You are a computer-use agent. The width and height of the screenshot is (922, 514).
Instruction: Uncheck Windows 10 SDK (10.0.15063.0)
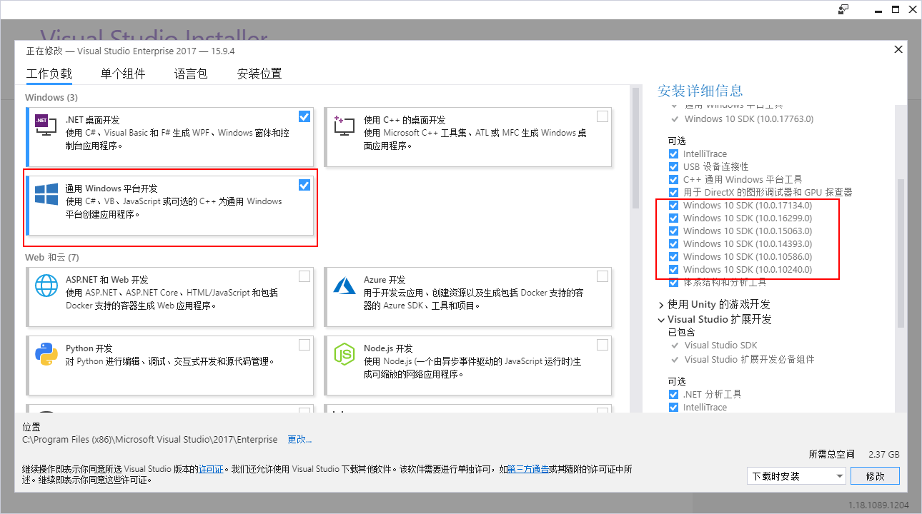(x=673, y=231)
